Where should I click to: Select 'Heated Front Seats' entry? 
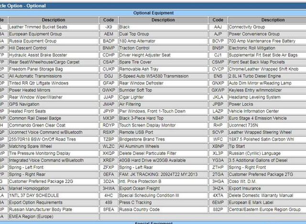point(54,111)
